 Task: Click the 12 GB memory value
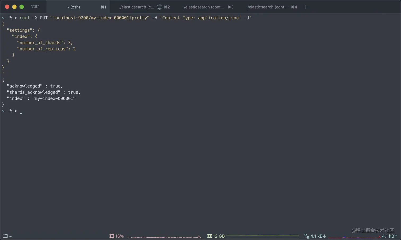tap(219, 236)
